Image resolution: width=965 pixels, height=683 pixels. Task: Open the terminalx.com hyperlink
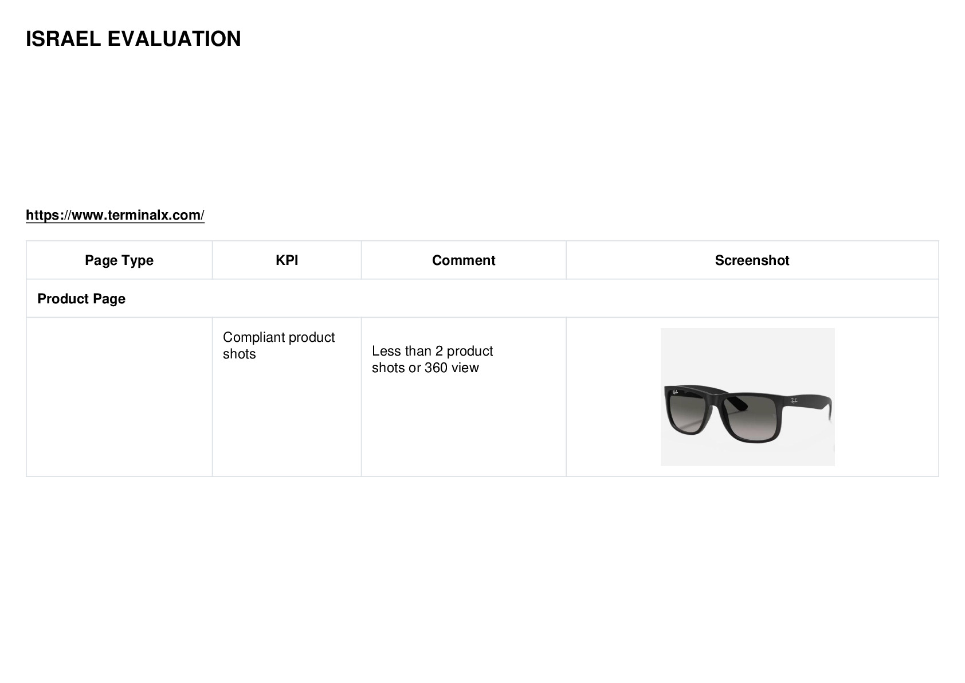115,215
